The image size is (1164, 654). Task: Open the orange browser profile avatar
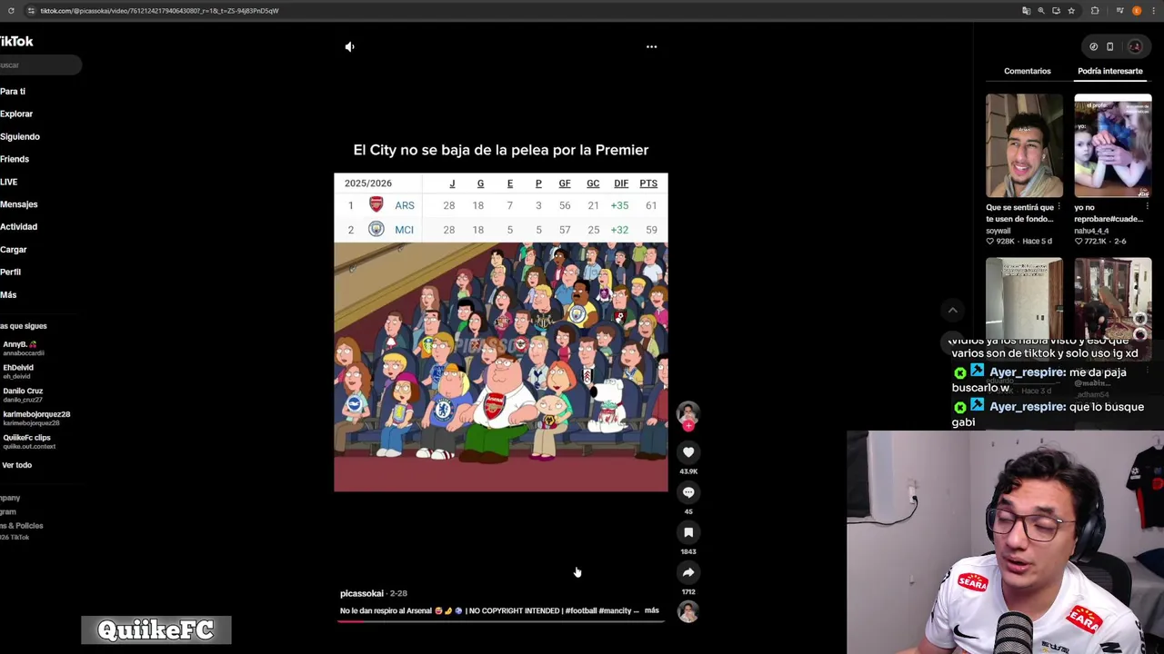[x=1137, y=11]
